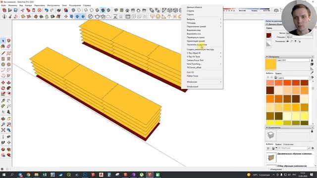The image size is (317, 178).
Task: Activate the Orbit tool
Action: pos(3,119)
